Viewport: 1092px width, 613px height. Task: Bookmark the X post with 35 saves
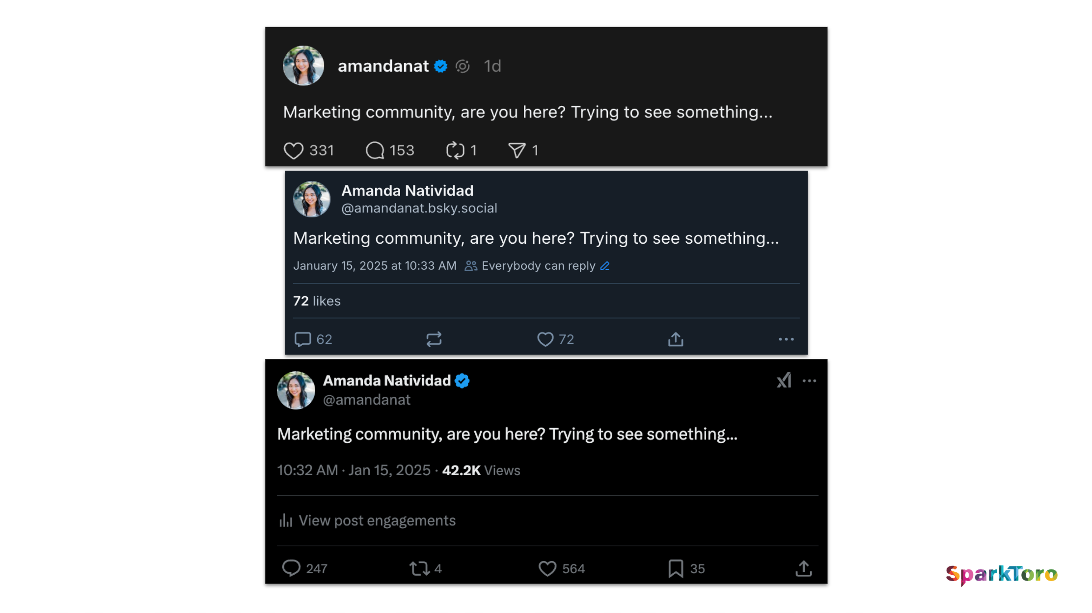pos(676,569)
